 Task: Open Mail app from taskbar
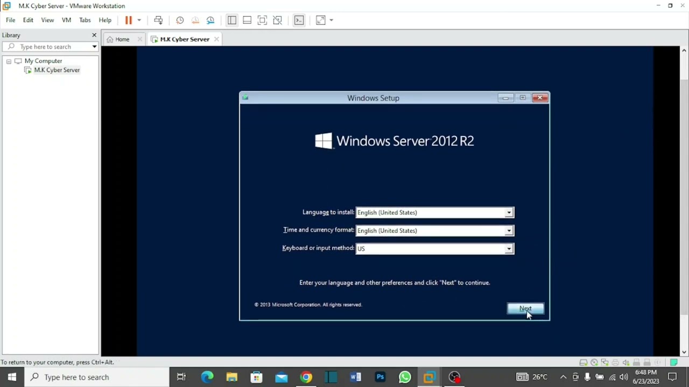[282, 377]
